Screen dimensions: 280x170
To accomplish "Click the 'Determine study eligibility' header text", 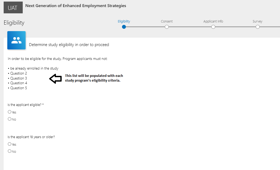I will point(69,45).
